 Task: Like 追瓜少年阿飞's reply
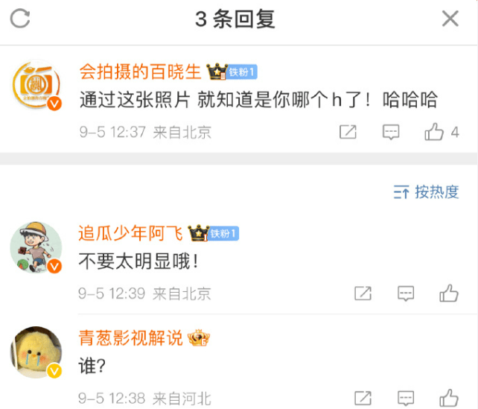pyautogui.click(x=449, y=293)
